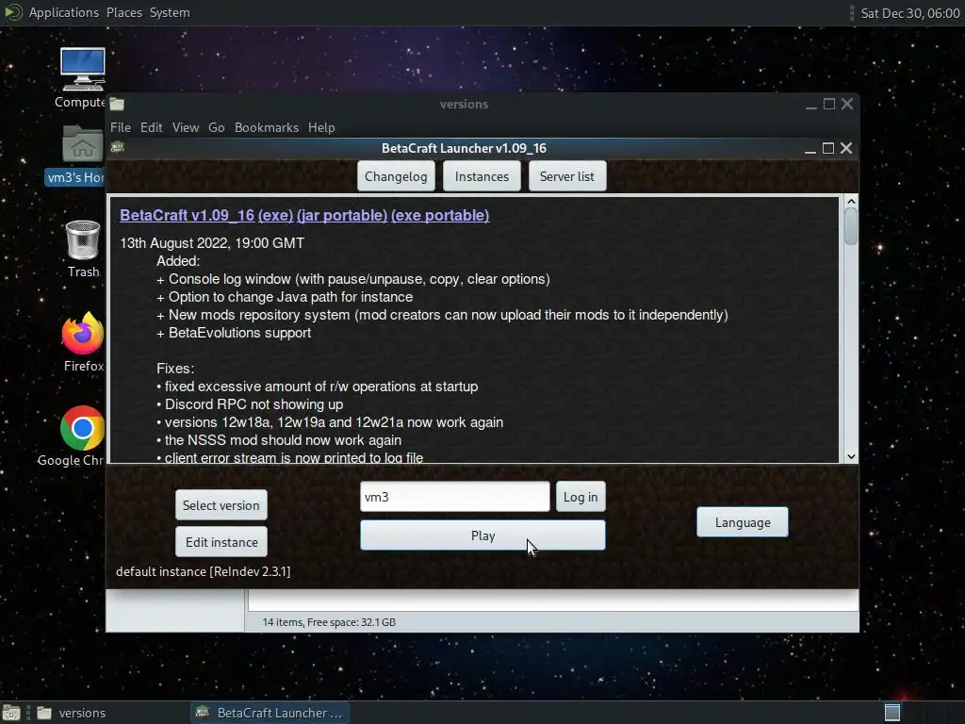The height and width of the screenshot is (724, 965).
Task: Open the Changelog tab
Action: click(x=396, y=176)
